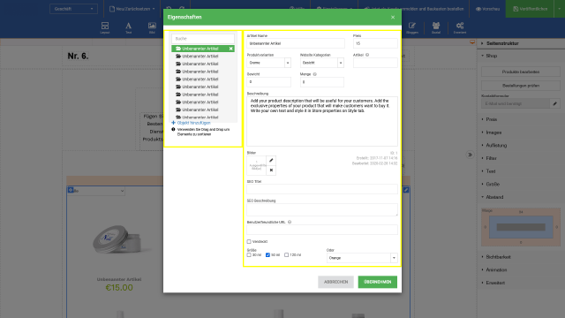Open the Erweitert tool in the top toolbar

coord(460,27)
